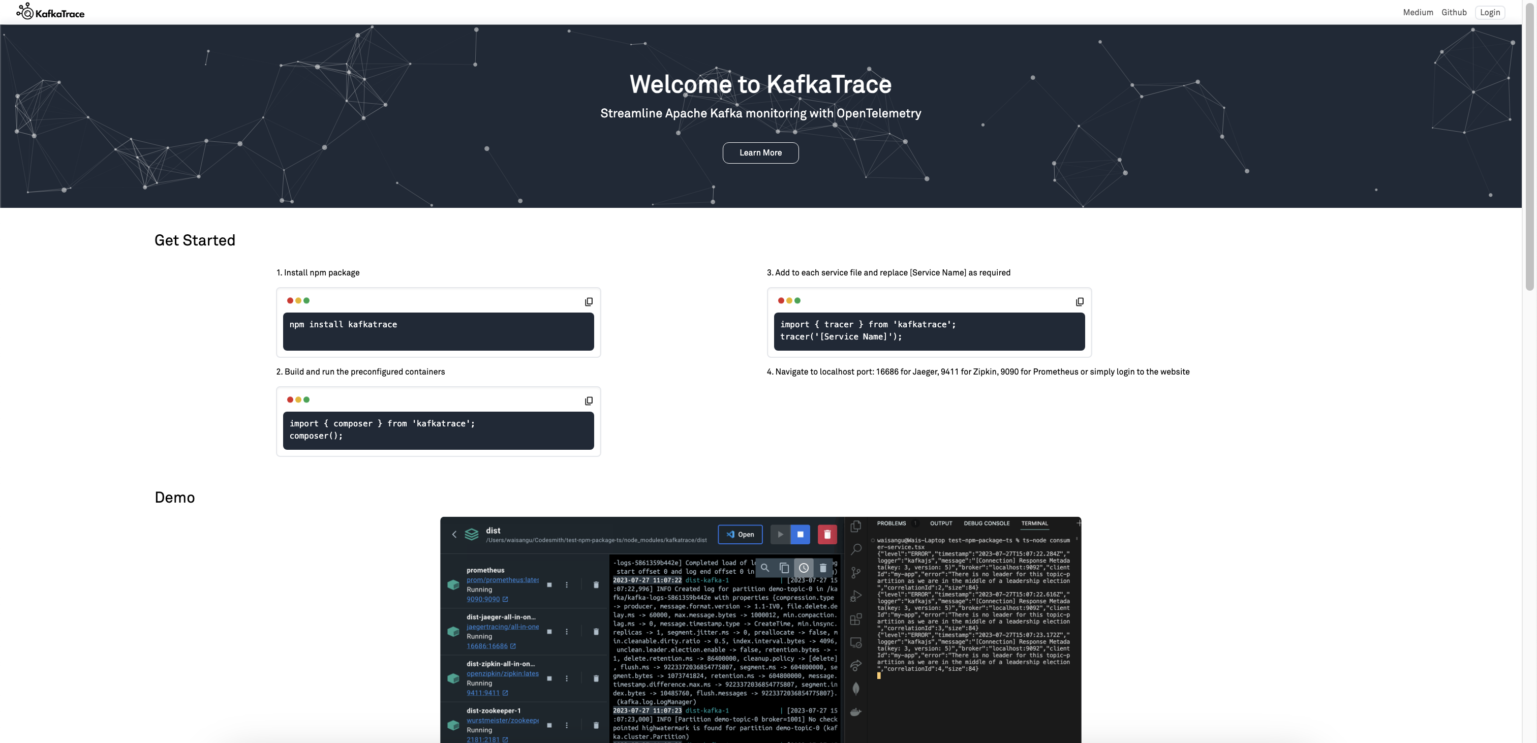The image size is (1537, 743).
Task: Click the "npm install kafkatrace" code line
Action: pos(343,325)
